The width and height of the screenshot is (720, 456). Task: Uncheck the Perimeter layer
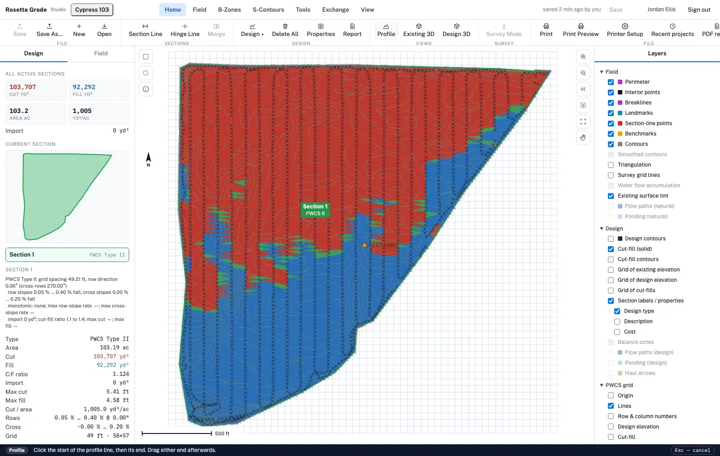pyautogui.click(x=611, y=82)
